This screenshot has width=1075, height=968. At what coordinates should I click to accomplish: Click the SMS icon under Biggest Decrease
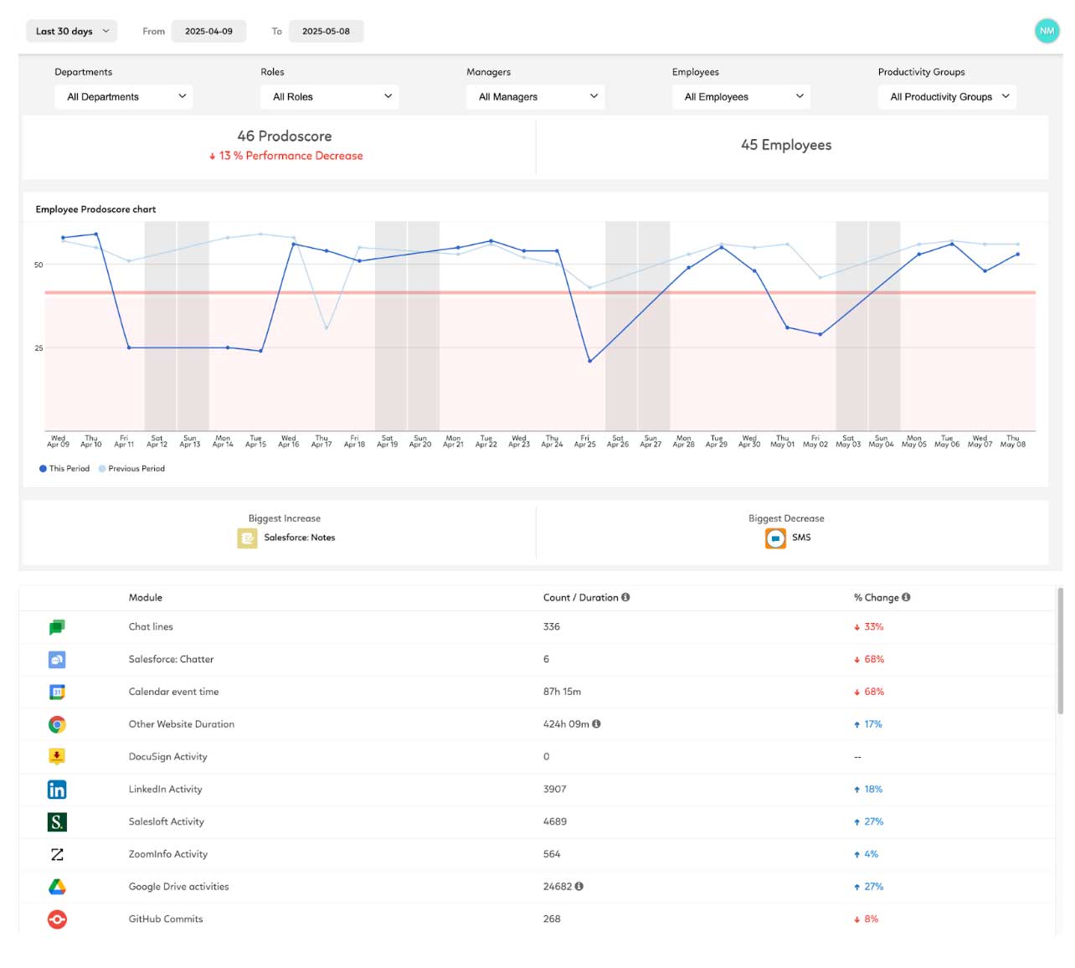[775, 538]
